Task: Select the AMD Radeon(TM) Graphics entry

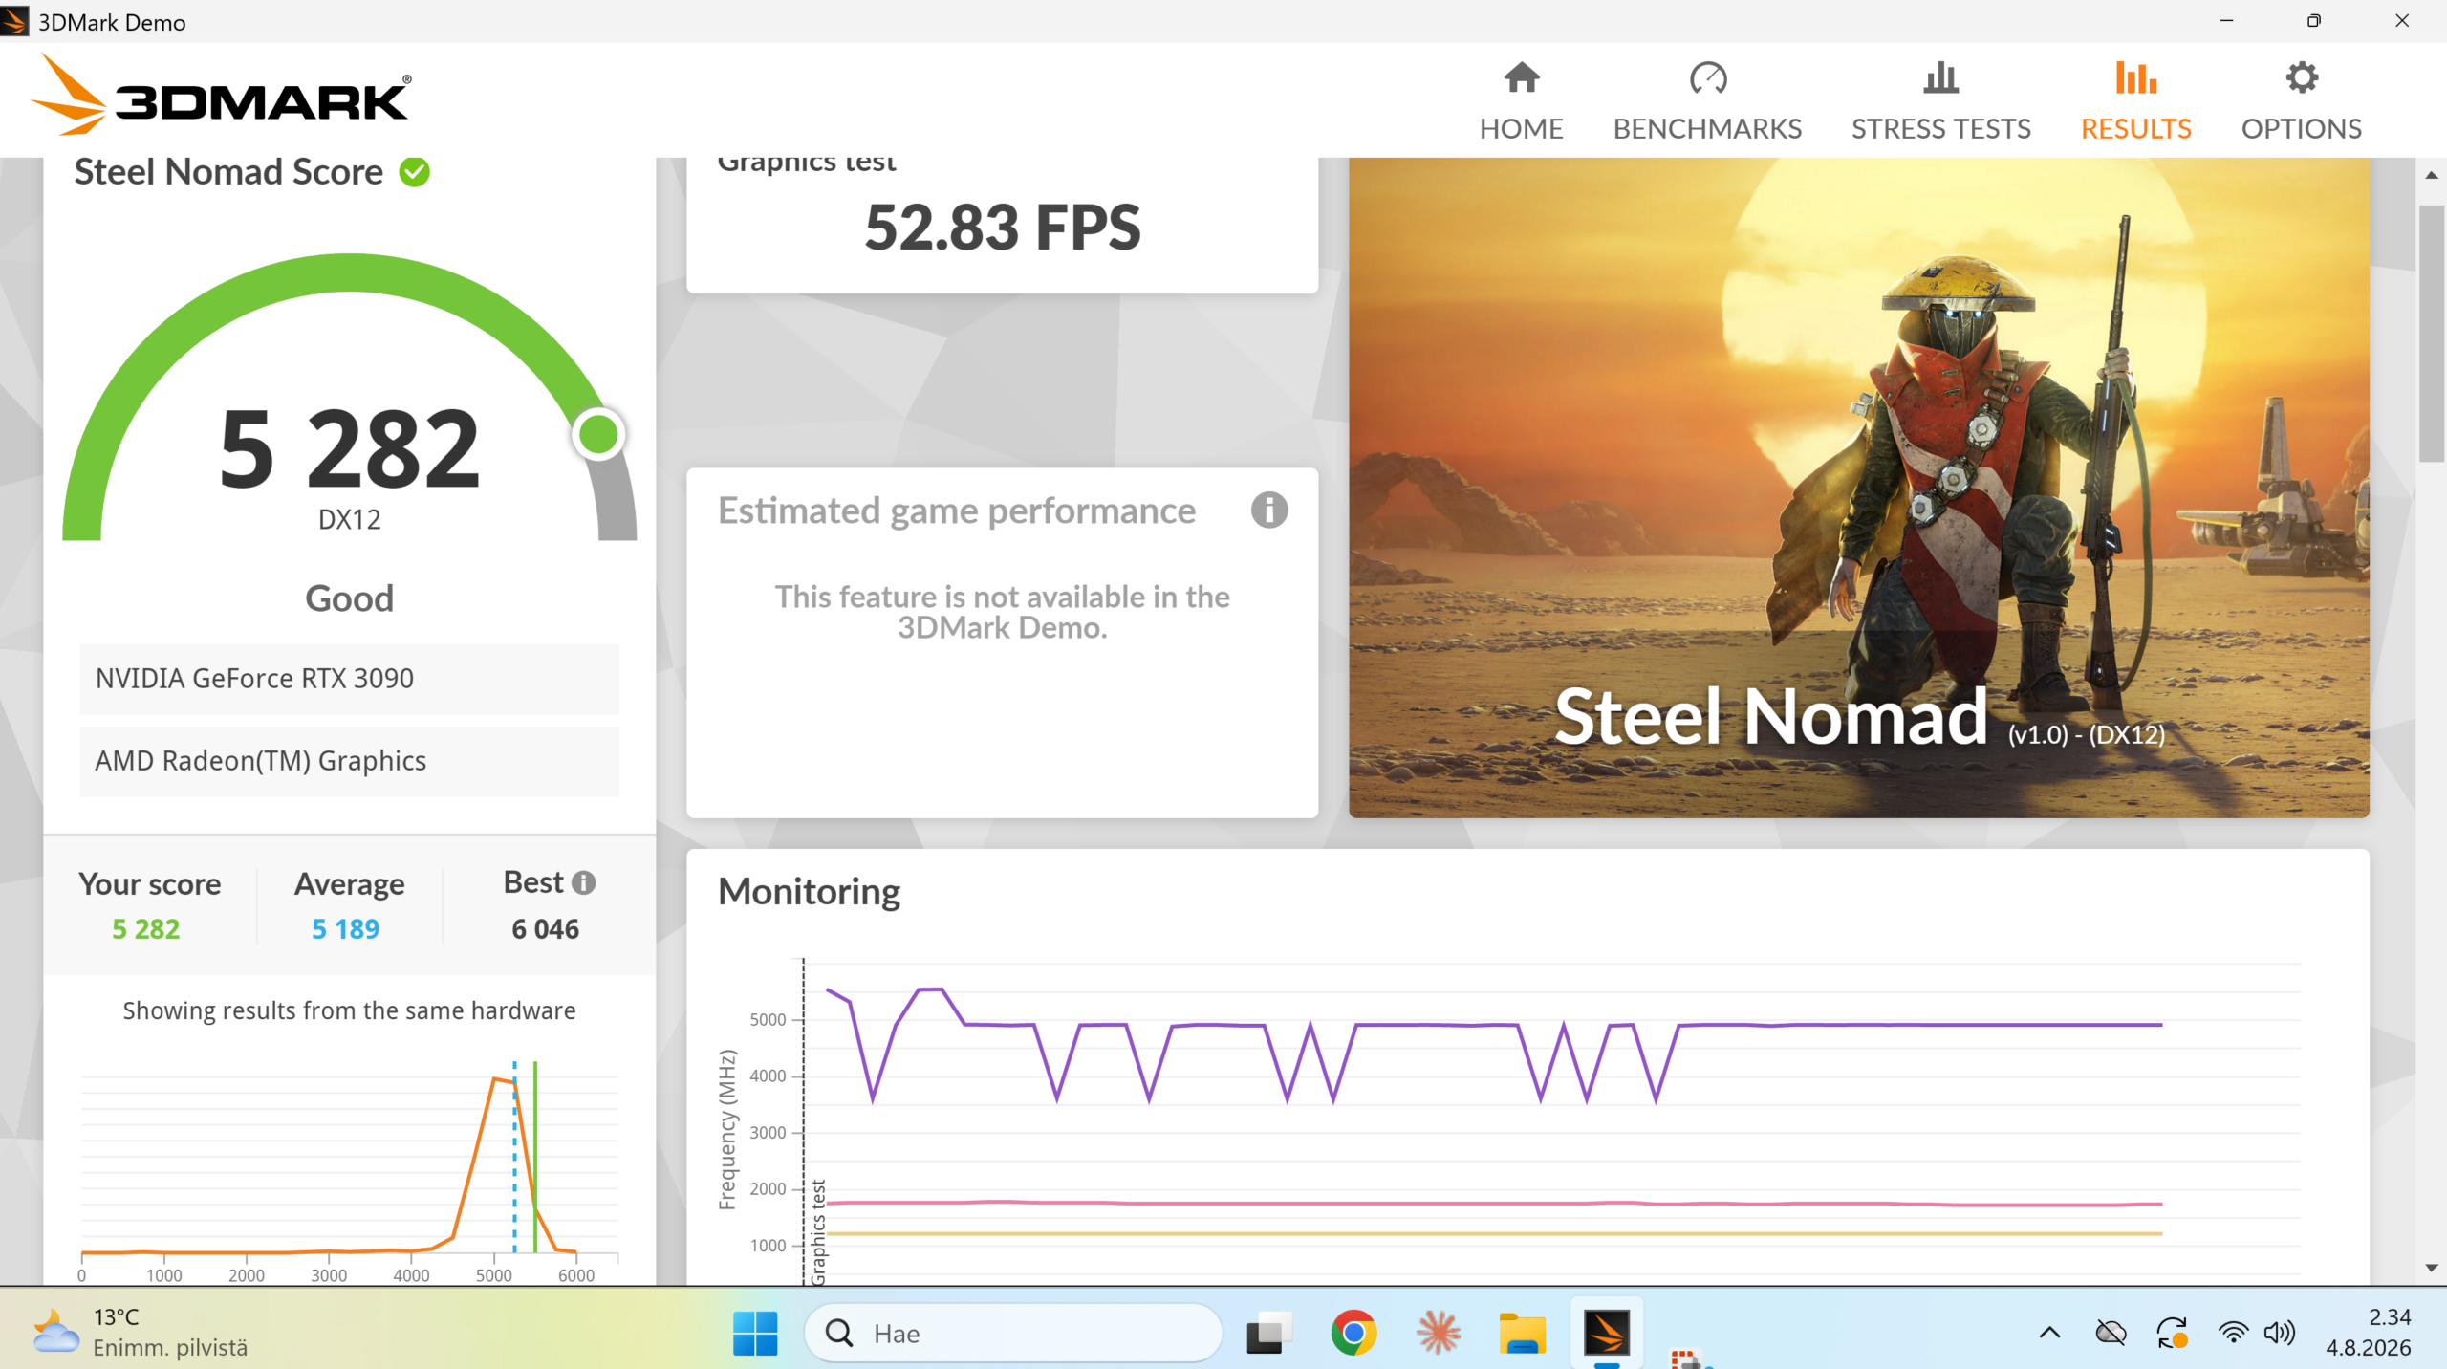Action: pos(349,761)
